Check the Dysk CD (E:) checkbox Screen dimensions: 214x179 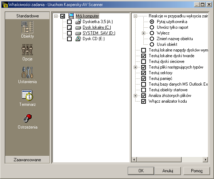pyautogui.click(x=69, y=39)
